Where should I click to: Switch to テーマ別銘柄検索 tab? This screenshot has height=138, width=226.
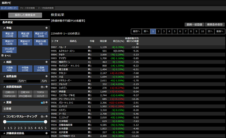tap(46, 8)
